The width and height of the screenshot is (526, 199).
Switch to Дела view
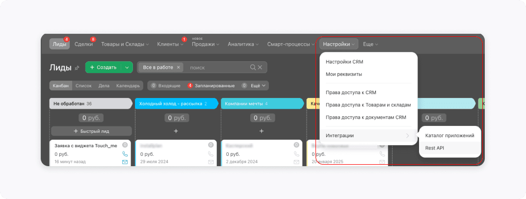pyautogui.click(x=104, y=86)
